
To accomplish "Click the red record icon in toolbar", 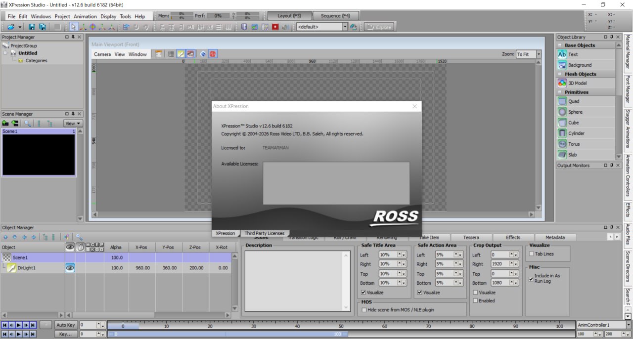I will 275,27.
